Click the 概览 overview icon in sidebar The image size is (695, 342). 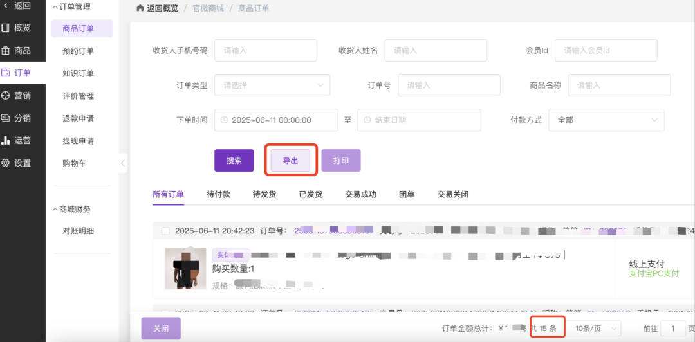point(6,28)
